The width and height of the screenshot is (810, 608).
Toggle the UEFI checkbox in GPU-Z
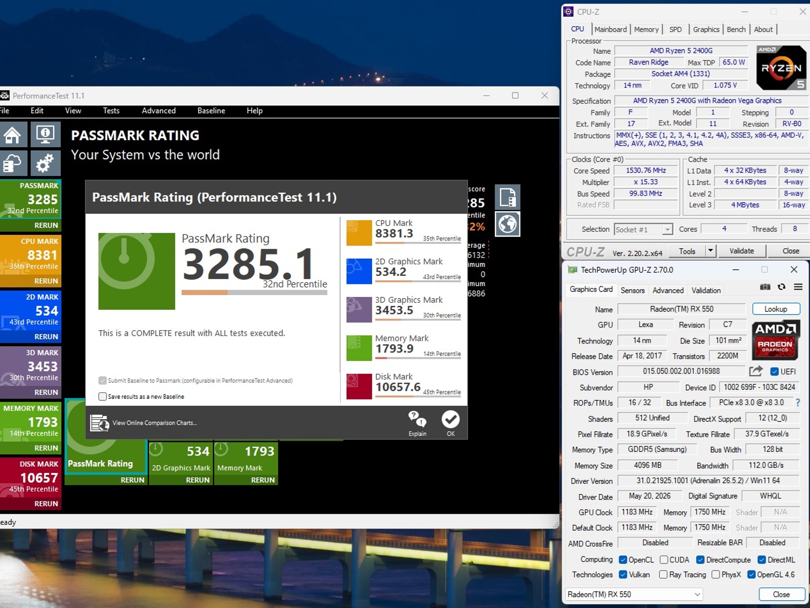click(774, 371)
